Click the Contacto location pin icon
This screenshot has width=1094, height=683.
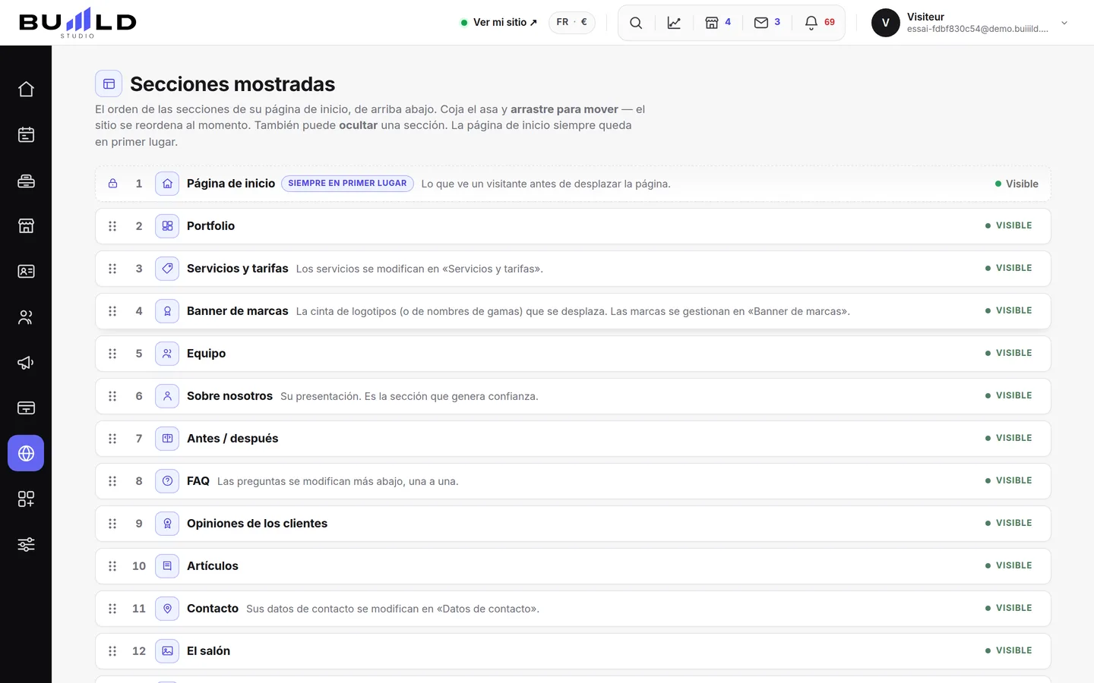pyautogui.click(x=167, y=609)
